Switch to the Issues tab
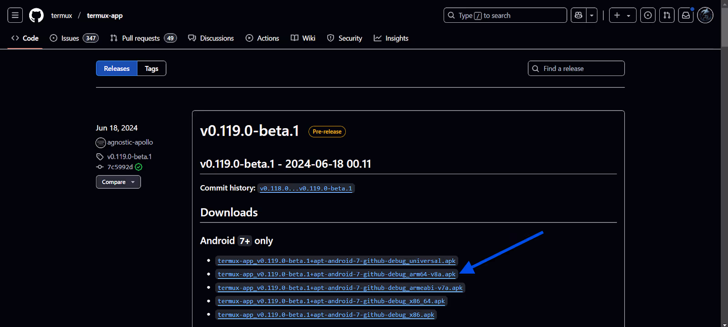Viewport: 728px width, 327px height. coord(74,38)
